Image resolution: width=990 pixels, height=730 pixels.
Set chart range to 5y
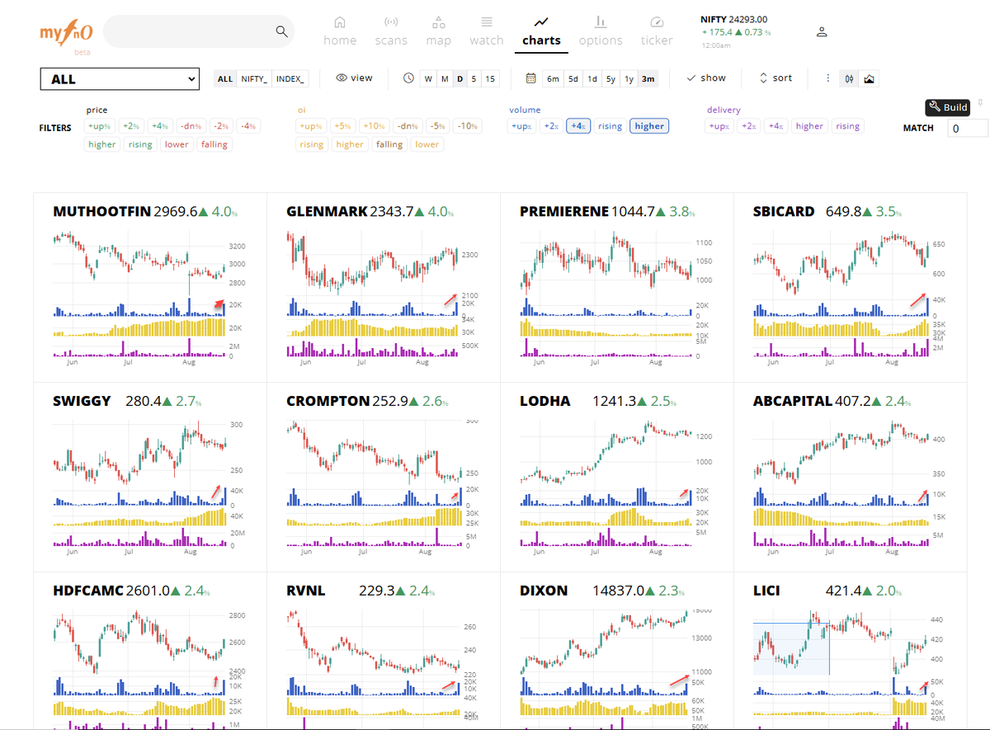[610, 79]
